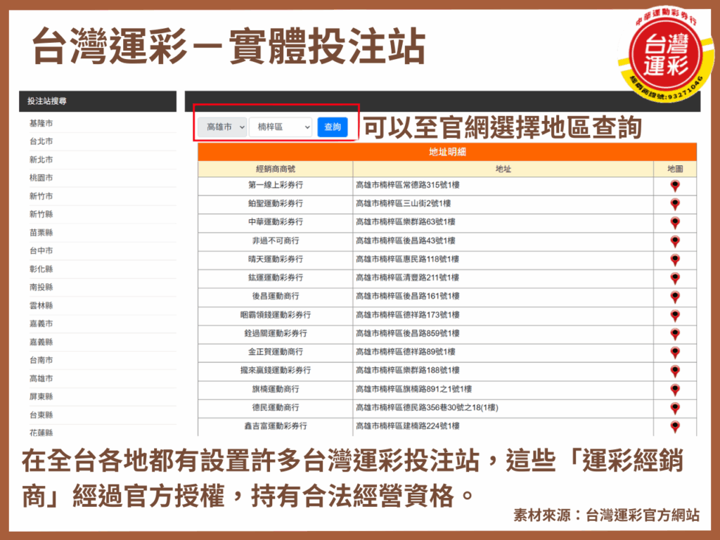Select 彰化縣 in station search list

click(x=41, y=269)
